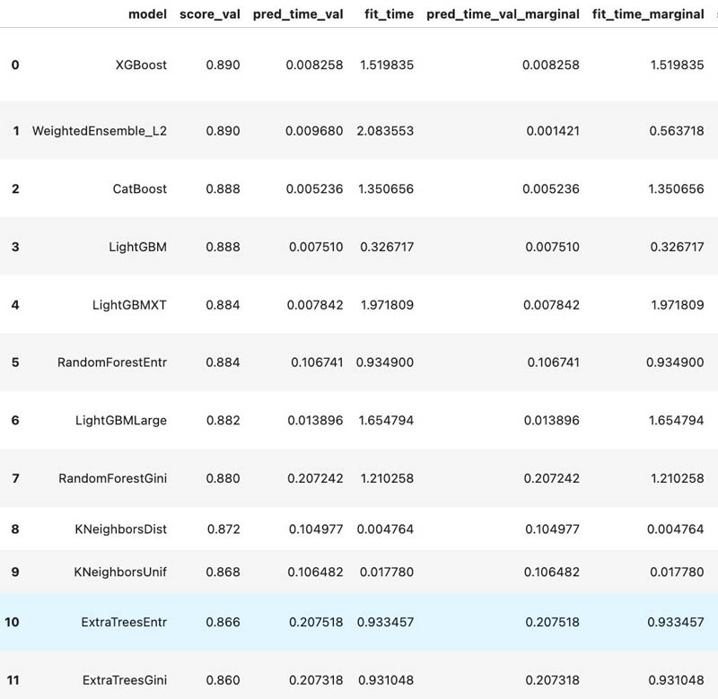
Task: Click KNeighborsDist score value 0.872
Action: pyautogui.click(x=223, y=529)
